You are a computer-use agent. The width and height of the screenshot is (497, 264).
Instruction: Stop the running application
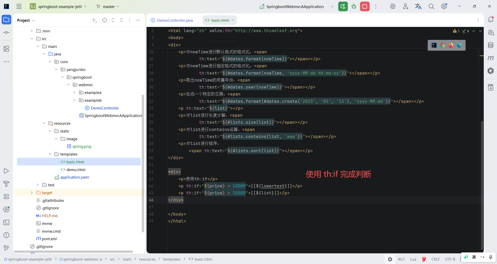coord(365,6)
